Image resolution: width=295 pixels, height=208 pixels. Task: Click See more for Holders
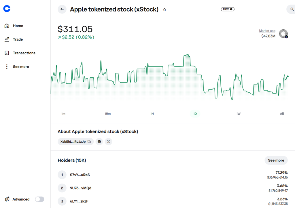[x=276, y=160]
